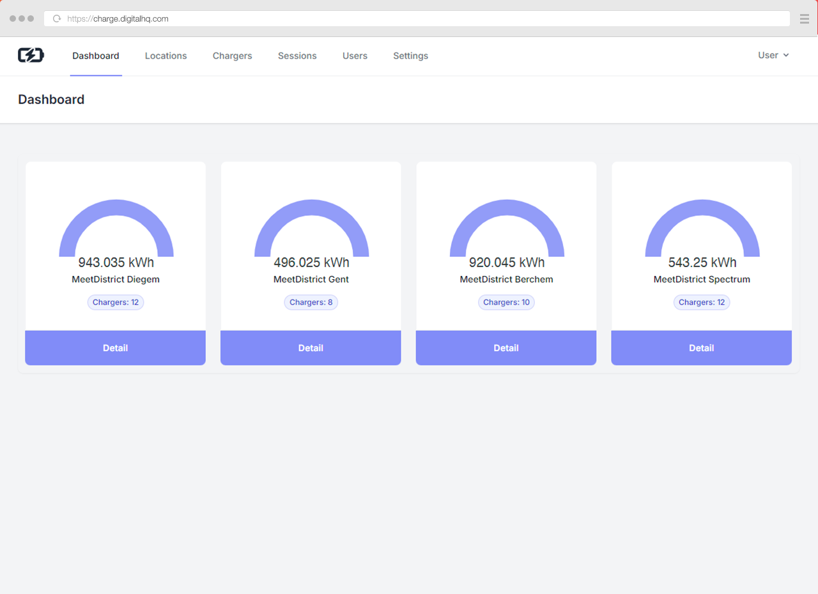The height and width of the screenshot is (594, 818).
Task: Navigate to the Users tab
Action: pos(355,56)
